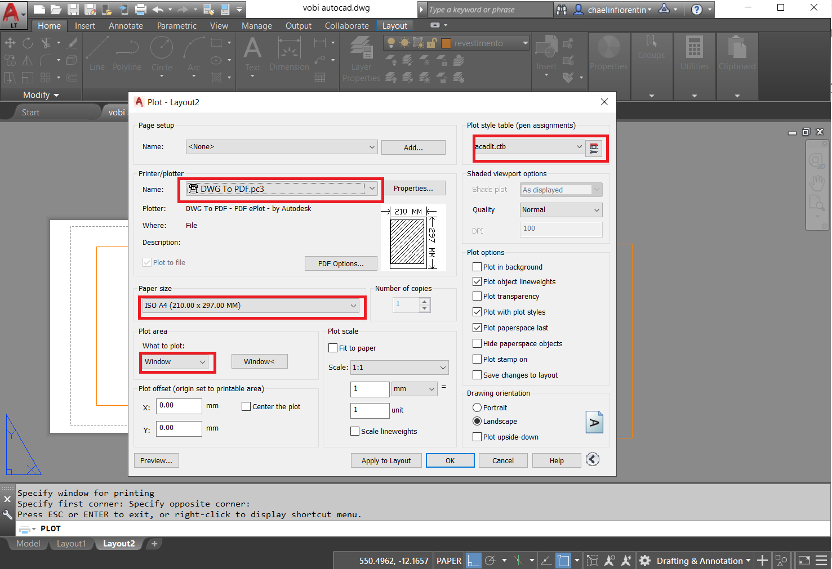Open the Parametric ribbon tab
The width and height of the screenshot is (832, 569).
pos(177,26)
